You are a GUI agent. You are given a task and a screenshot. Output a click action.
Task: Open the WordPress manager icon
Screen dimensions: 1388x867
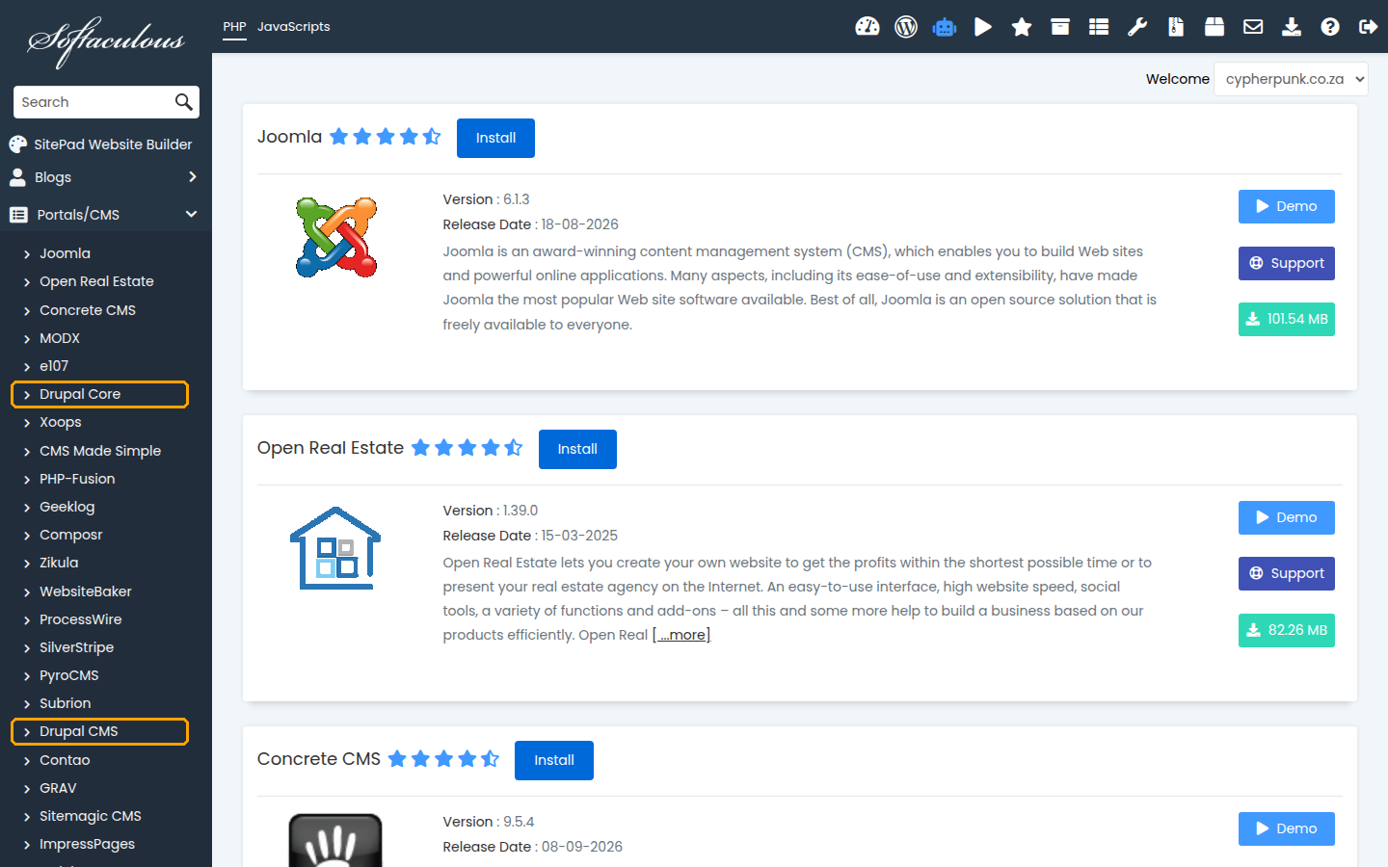coord(906,27)
